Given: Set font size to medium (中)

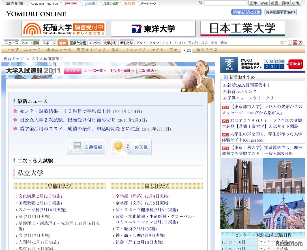Looking at the screenshot, I should pyautogui.click(x=295, y=43).
